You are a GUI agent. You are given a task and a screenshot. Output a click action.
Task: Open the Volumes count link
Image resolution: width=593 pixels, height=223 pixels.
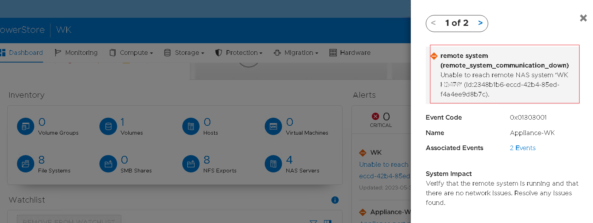coord(123,122)
